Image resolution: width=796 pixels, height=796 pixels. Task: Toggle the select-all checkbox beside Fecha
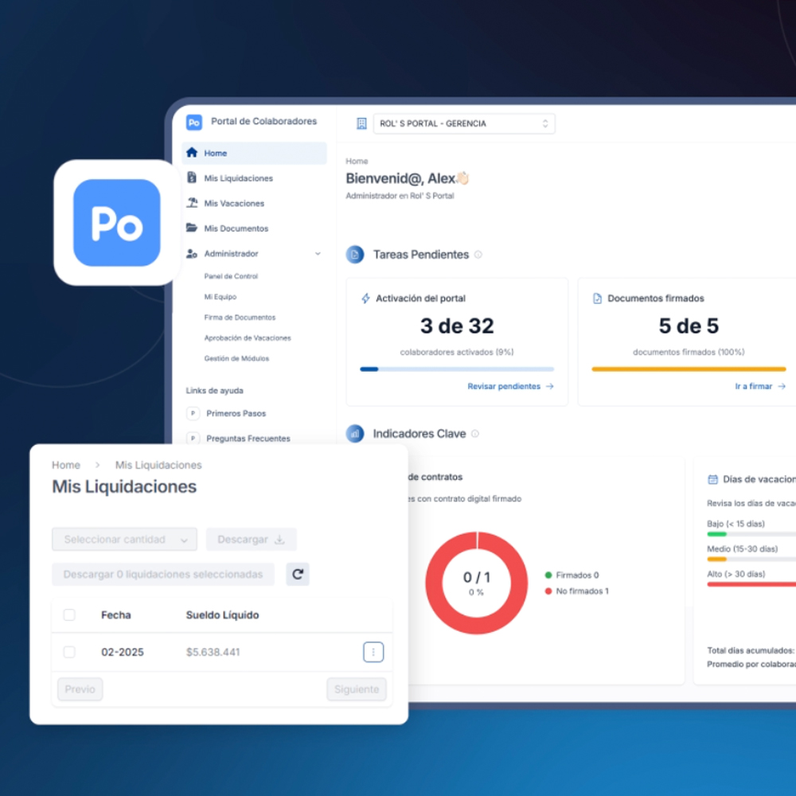pyautogui.click(x=69, y=615)
